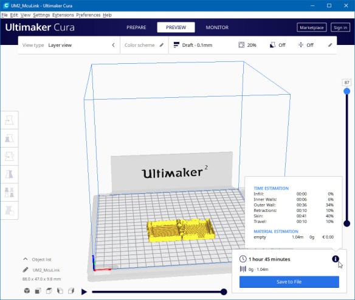Viewport: 355px width, 300px height.
Task: Click the print info icon next to time
Action: click(x=336, y=259)
